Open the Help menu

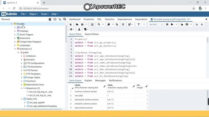pyautogui.click(x=55, y=14)
